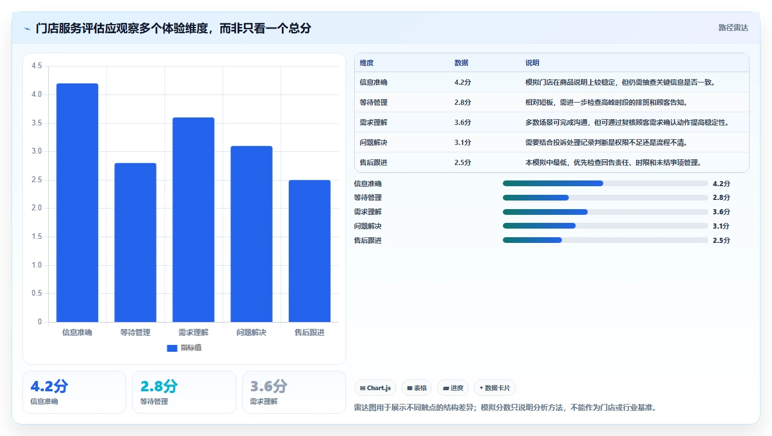The height and width of the screenshot is (436, 772).
Task: Click the description starting 本模拟中最低
Action: (613, 162)
